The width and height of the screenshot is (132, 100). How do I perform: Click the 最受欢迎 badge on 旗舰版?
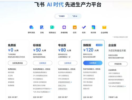(x=99, y=45)
